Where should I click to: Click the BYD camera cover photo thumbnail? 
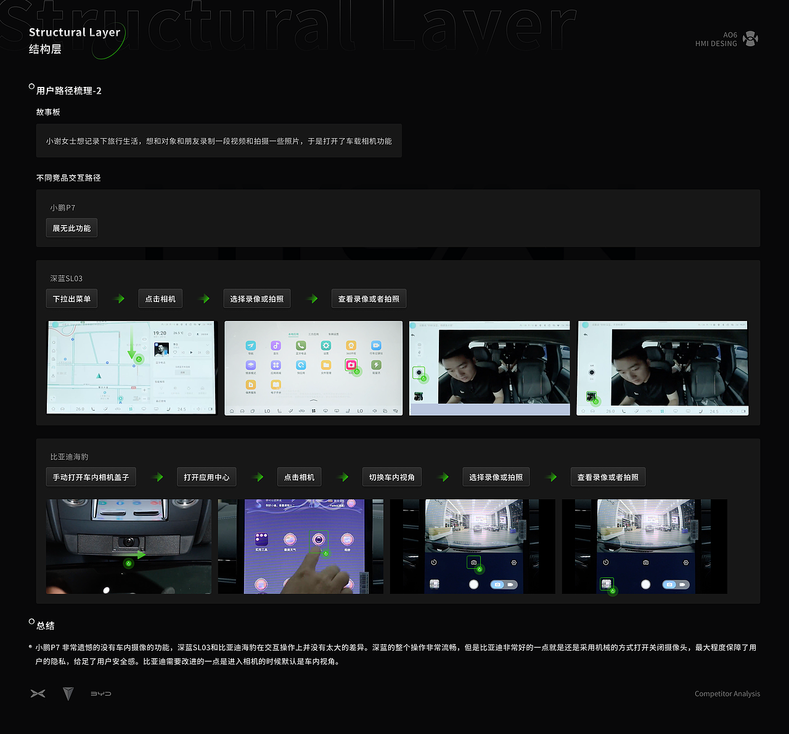coord(128,547)
